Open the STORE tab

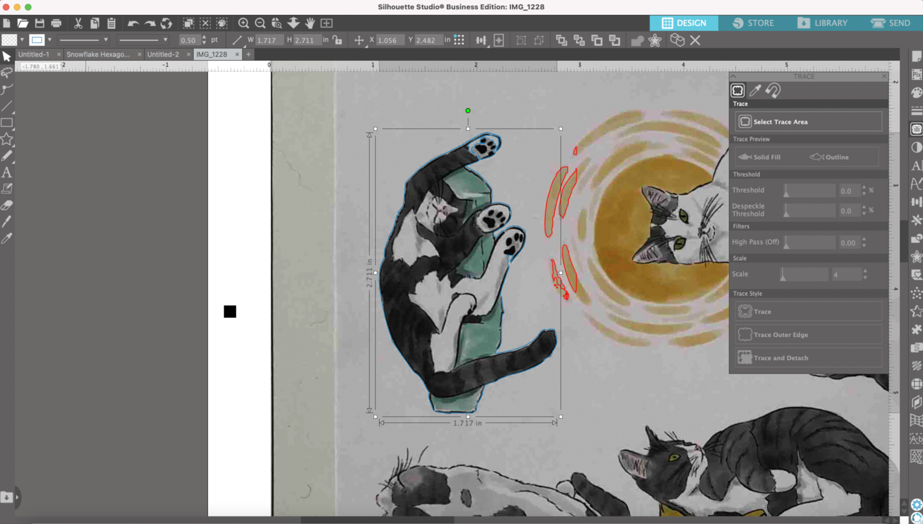pos(754,23)
